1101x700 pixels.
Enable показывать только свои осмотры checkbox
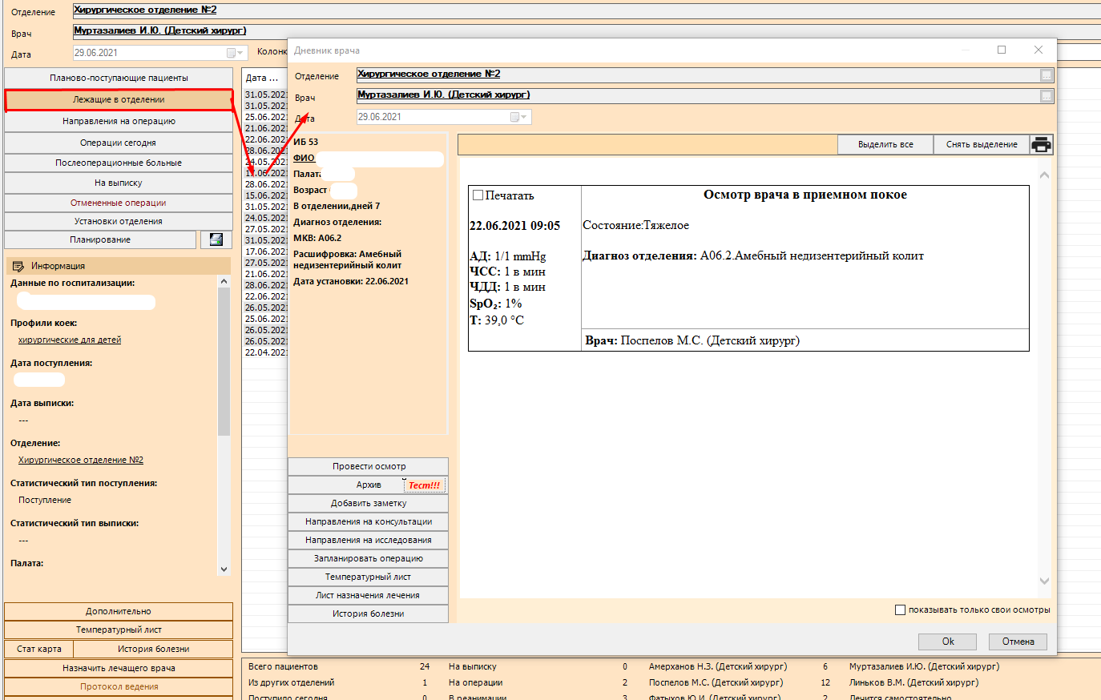click(x=900, y=609)
